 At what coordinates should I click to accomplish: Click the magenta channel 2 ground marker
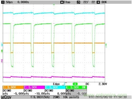click(x=2, y=61)
